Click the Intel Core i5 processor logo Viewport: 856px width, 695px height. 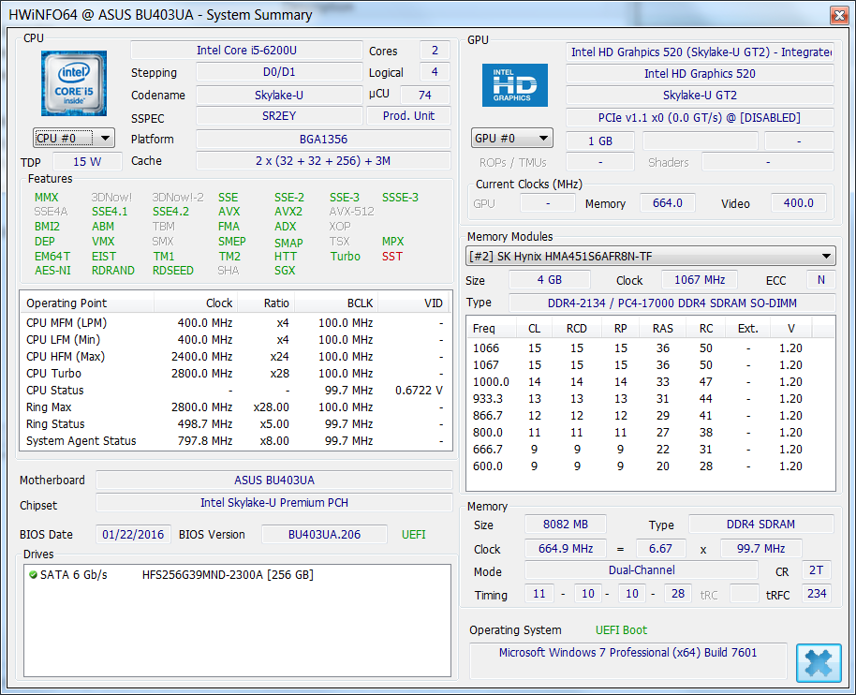click(x=74, y=83)
